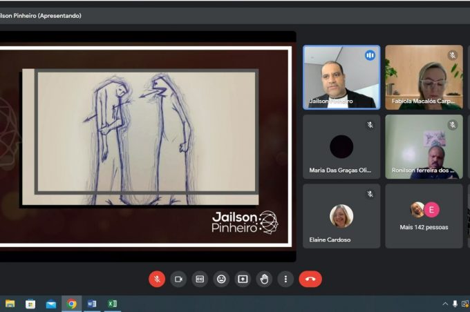The height and width of the screenshot is (312, 470).
Task: Click Elaine Cardoso's participant tile
Action: point(341,215)
